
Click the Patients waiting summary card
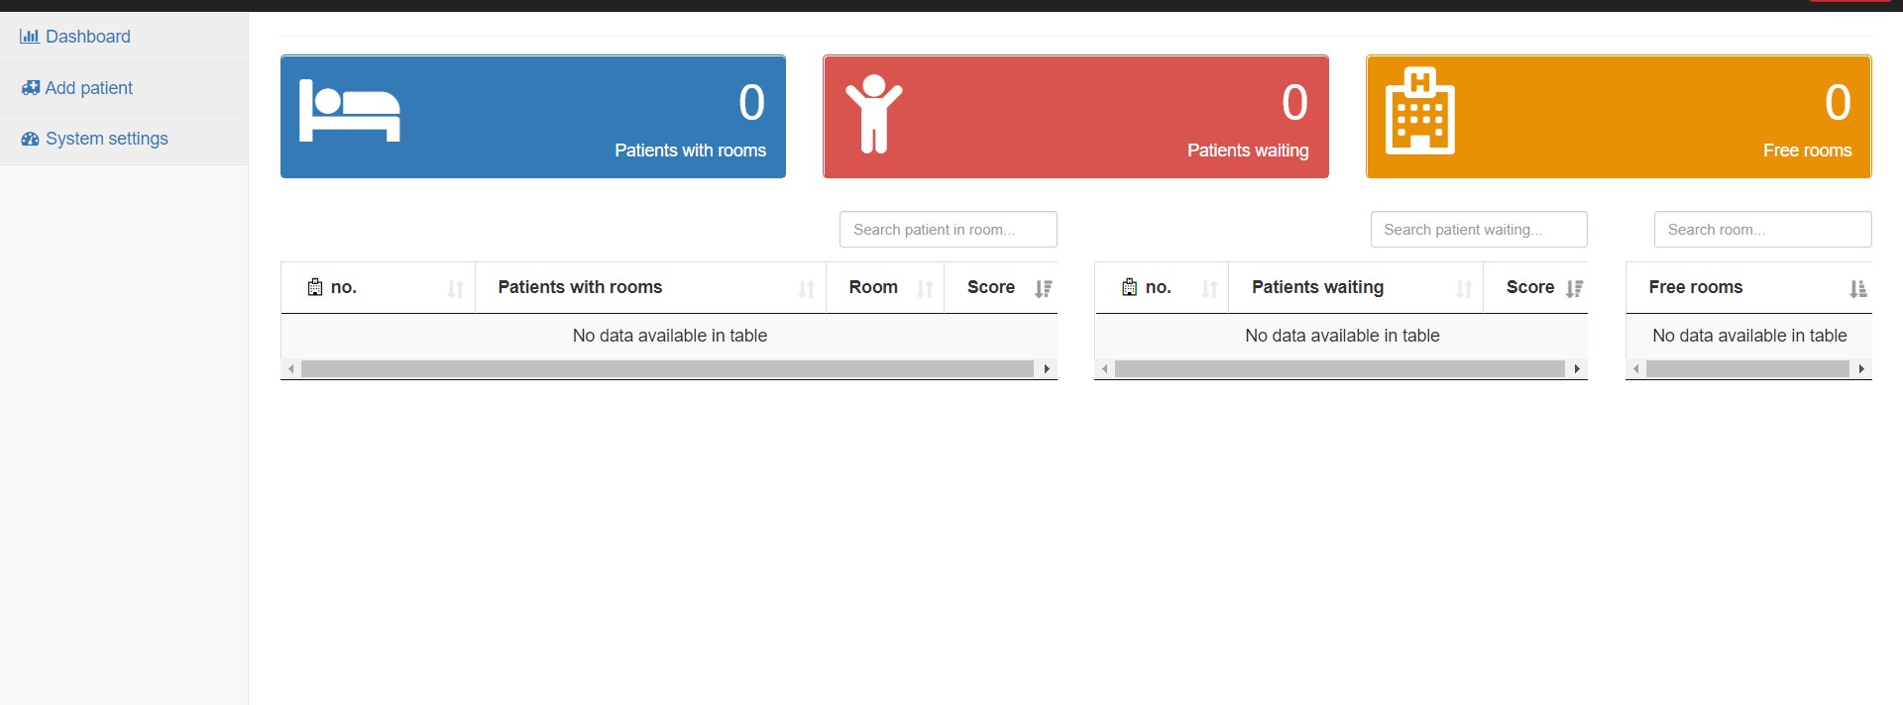1075,116
